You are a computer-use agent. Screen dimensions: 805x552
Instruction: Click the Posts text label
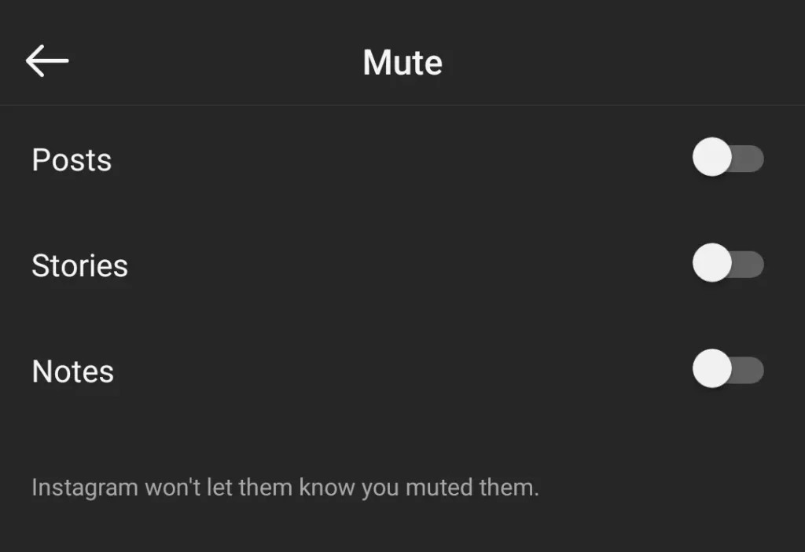(x=71, y=160)
